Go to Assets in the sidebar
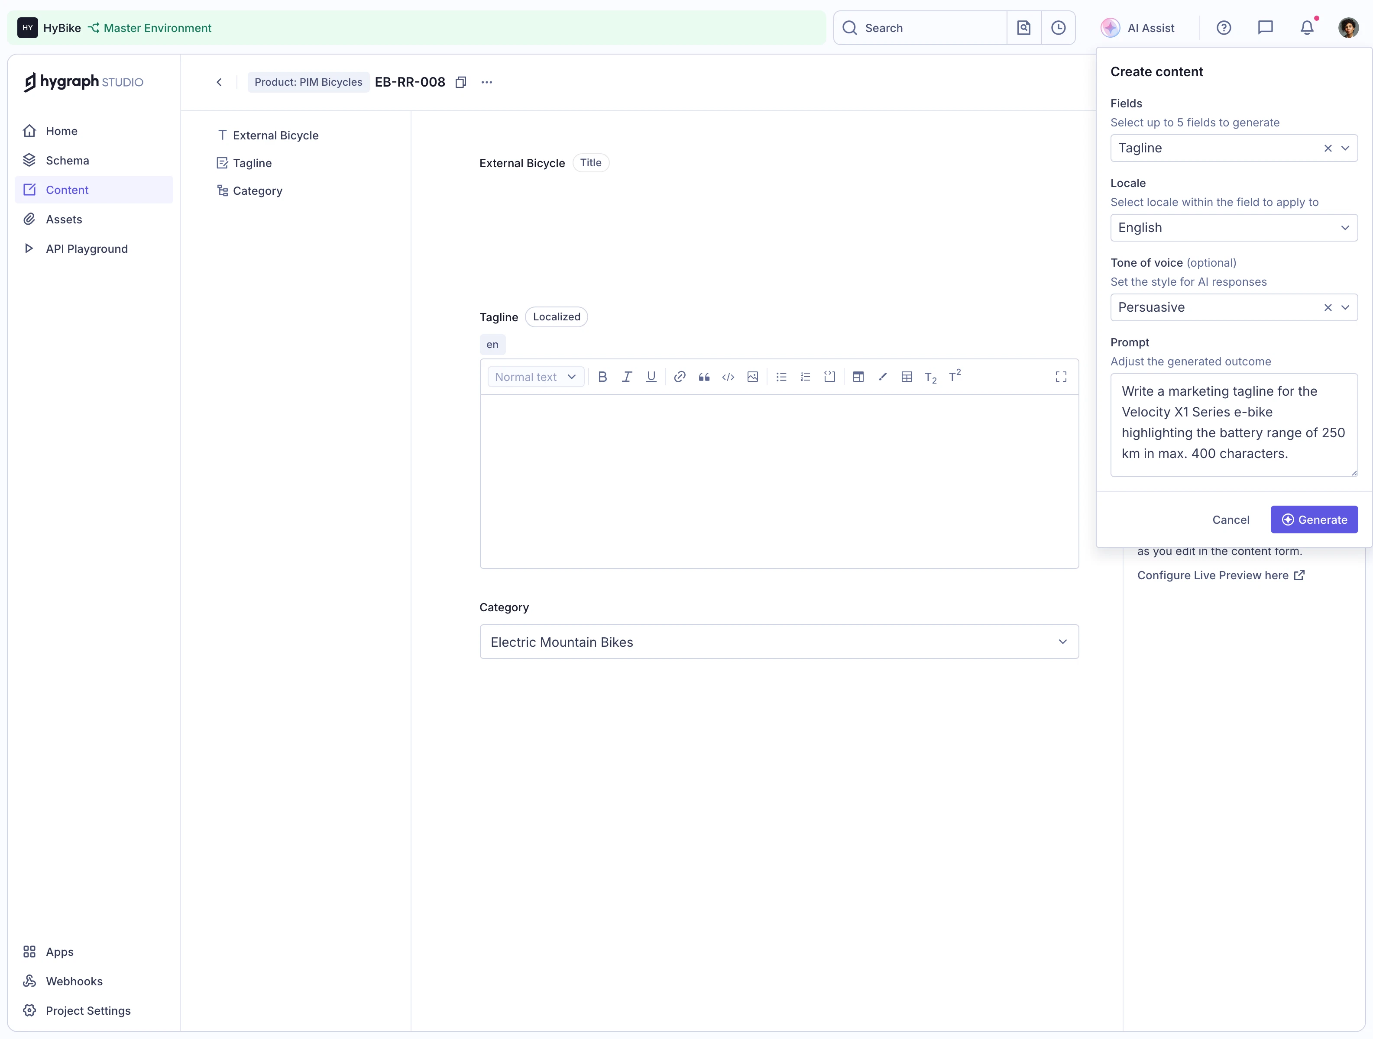The width and height of the screenshot is (1373, 1039). (x=94, y=219)
